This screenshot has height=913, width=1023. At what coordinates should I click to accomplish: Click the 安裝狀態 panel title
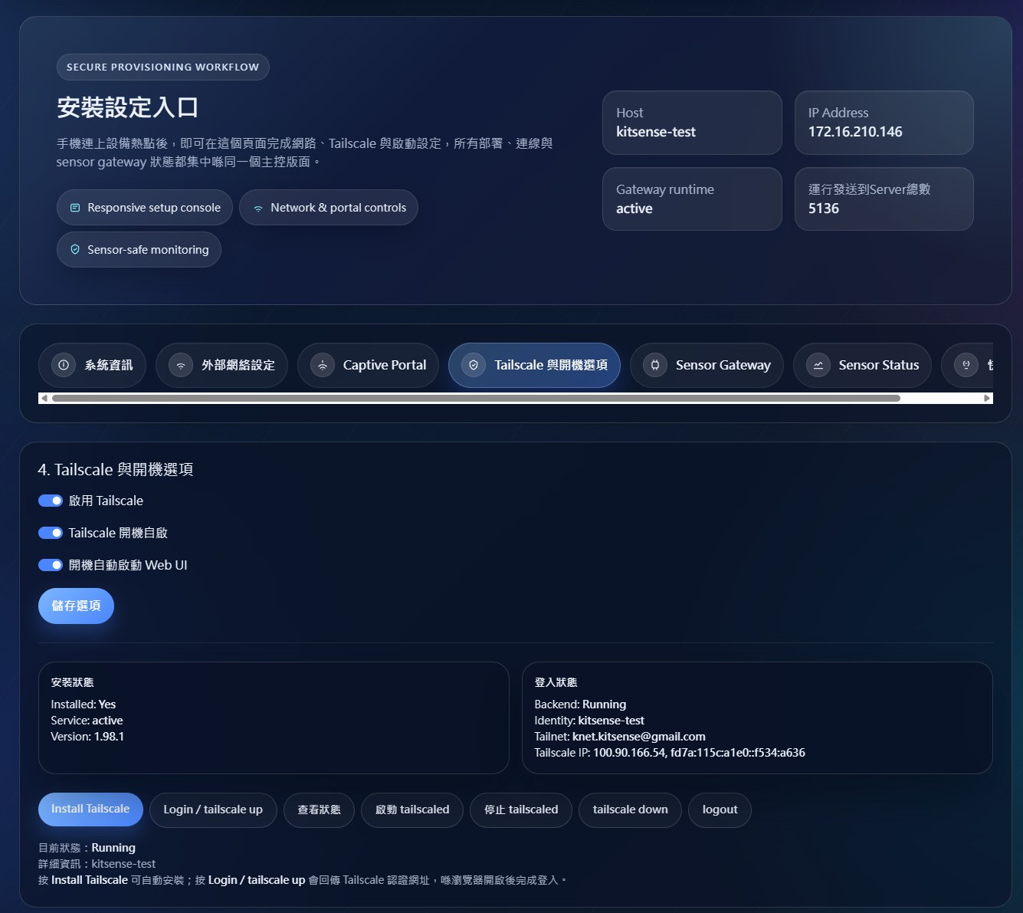click(72, 682)
